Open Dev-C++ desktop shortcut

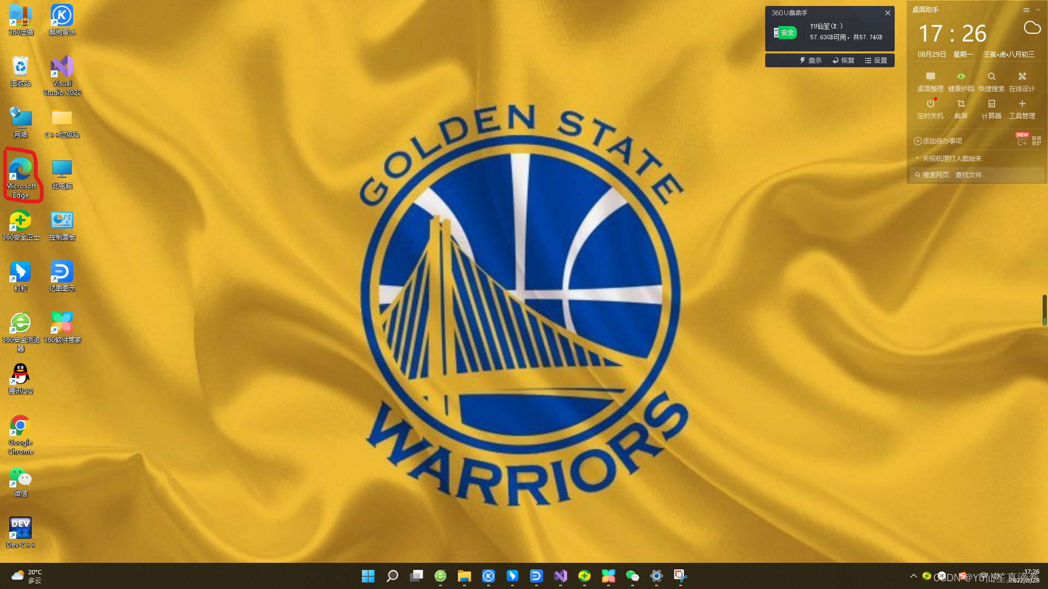coord(20,528)
